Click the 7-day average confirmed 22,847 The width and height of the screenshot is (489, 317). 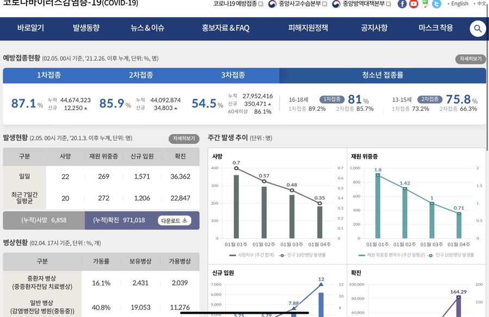click(180, 198)
